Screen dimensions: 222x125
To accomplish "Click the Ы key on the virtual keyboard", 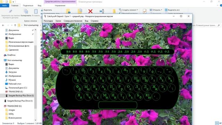I will click(87, 87).
